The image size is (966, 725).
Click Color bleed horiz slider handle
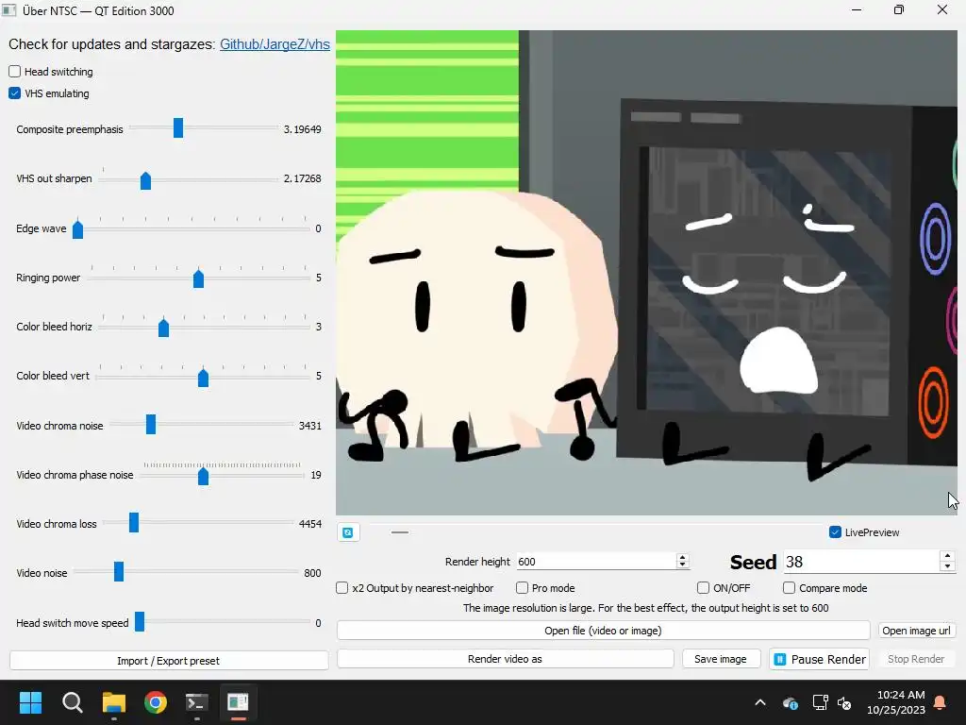[x=163, y=328]
